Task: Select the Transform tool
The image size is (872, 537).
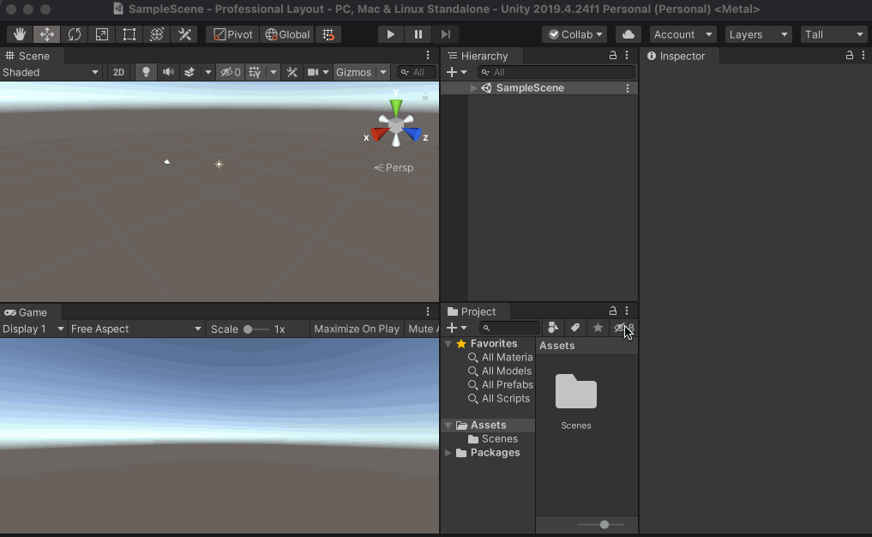Action: pyautogui.click(x=157, y=34)
